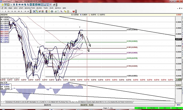Screen dimensions: 183x110
Task: Select the 15 minute timeframe button
Action: (x=12, y=11)
